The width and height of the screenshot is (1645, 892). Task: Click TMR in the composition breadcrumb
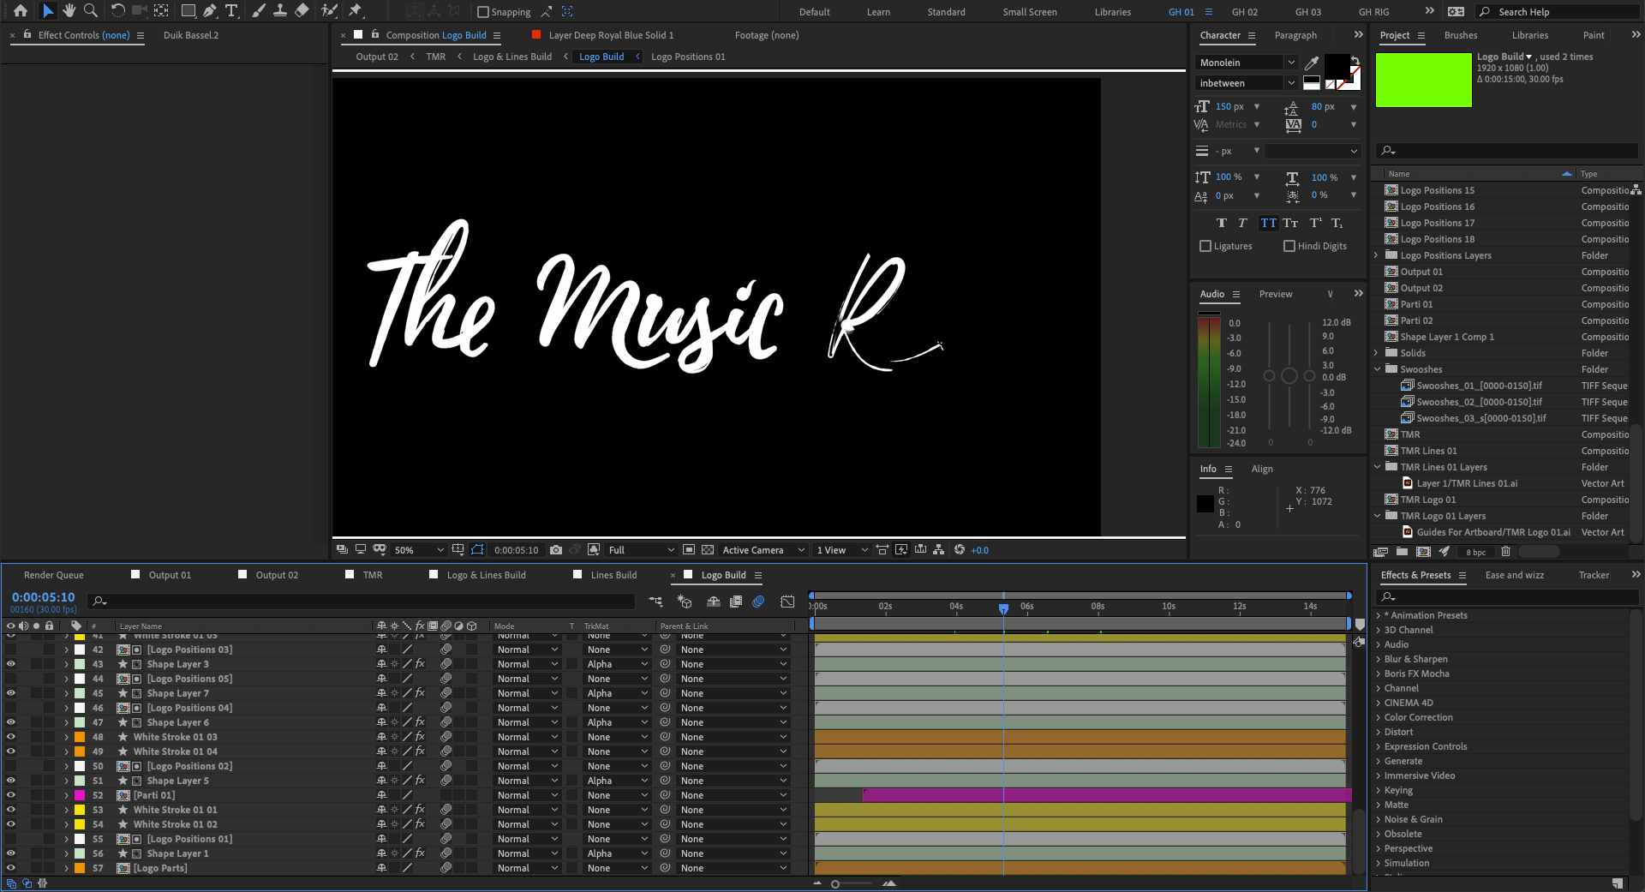[x=436, y=57]
